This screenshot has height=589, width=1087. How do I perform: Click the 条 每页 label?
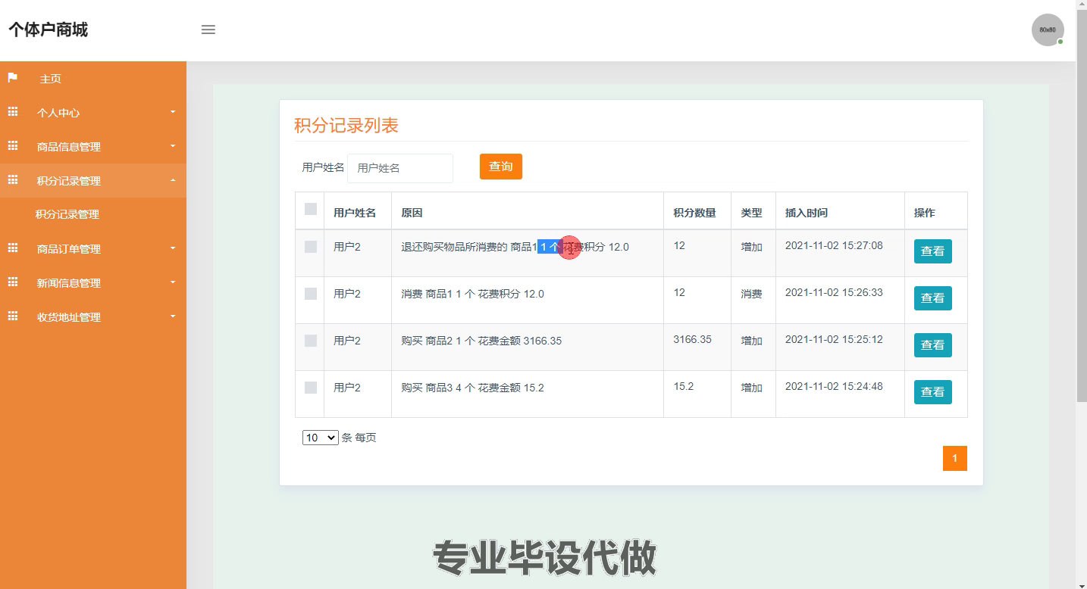click(359, 438)
